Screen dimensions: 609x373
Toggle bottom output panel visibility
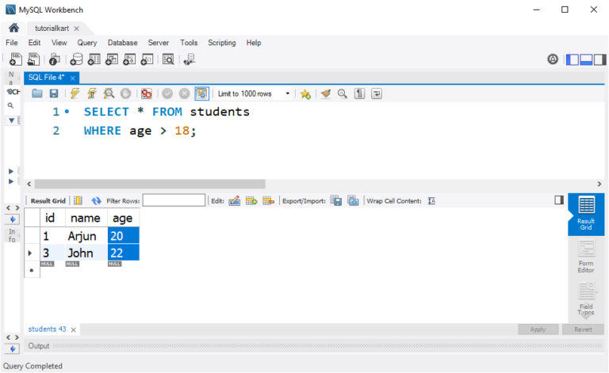click(586, 59)
